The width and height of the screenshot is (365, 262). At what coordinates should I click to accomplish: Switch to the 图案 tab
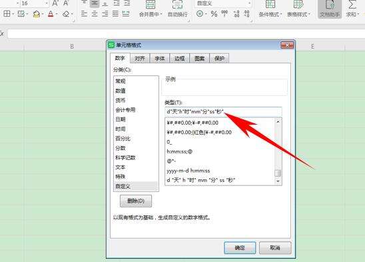click(200, 58)
